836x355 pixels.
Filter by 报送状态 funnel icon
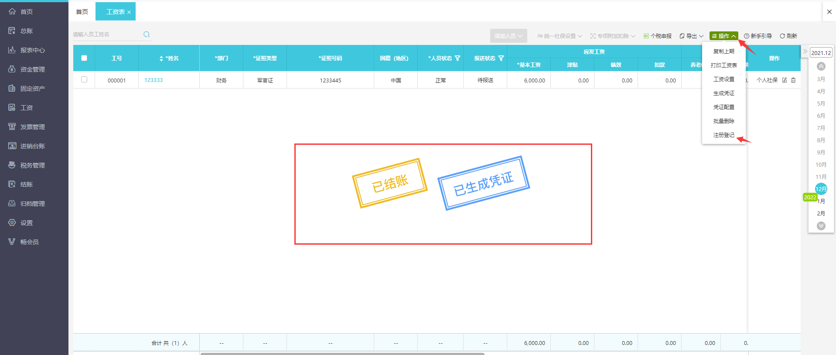pyautogui.click(x=501, y=58)
